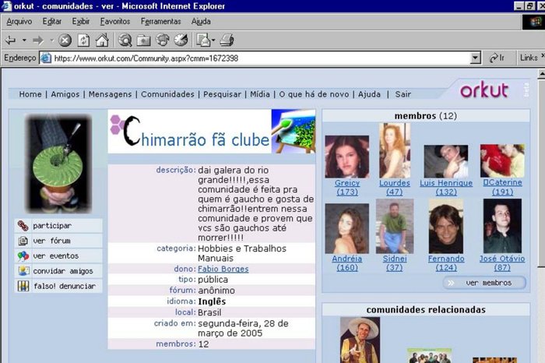Open the History toolbar icon

[181, 40]
